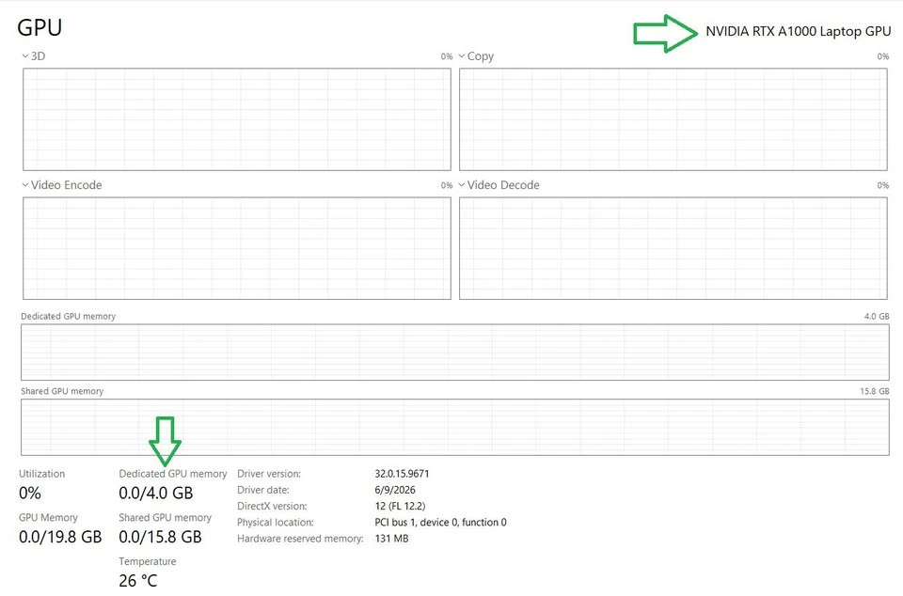903x596 pixels.
Task: Click the "DirectX version:" label
Action: (x=272, y=506)
